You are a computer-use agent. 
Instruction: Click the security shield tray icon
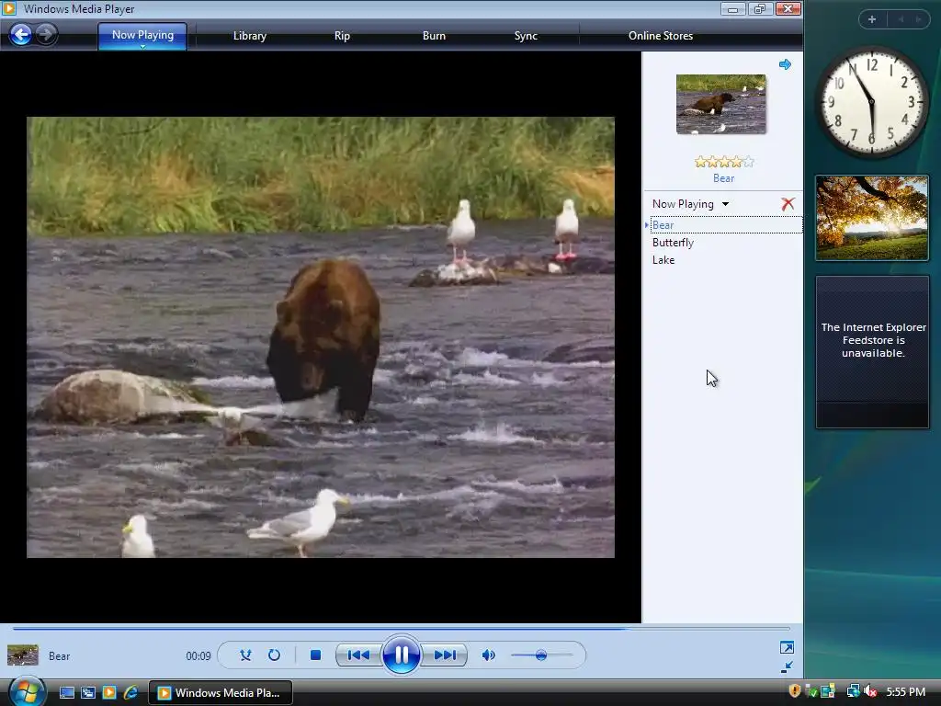tap(795, 691)
